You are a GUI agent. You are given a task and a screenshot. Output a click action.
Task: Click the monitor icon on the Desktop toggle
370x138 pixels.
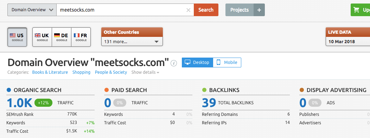click(187, 63)
